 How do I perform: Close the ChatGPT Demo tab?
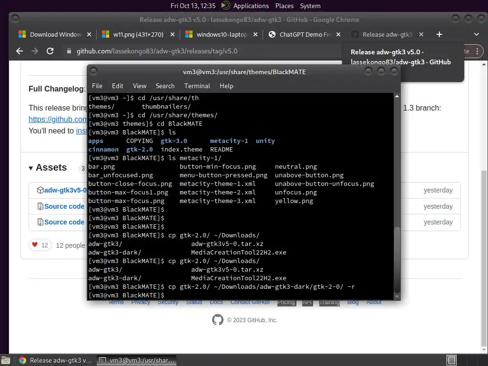click(338, 34)
